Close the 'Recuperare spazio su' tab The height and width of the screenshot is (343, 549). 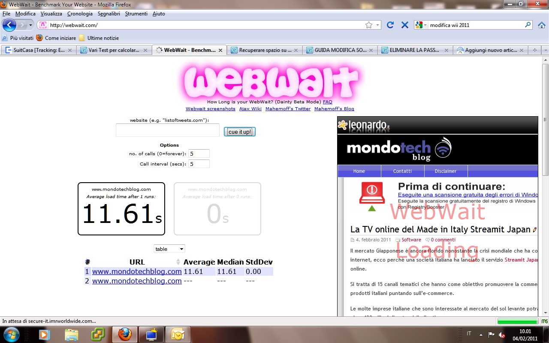296,50
